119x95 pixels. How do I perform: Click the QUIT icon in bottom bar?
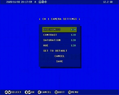pyautogui.click(x=56, y=92)
